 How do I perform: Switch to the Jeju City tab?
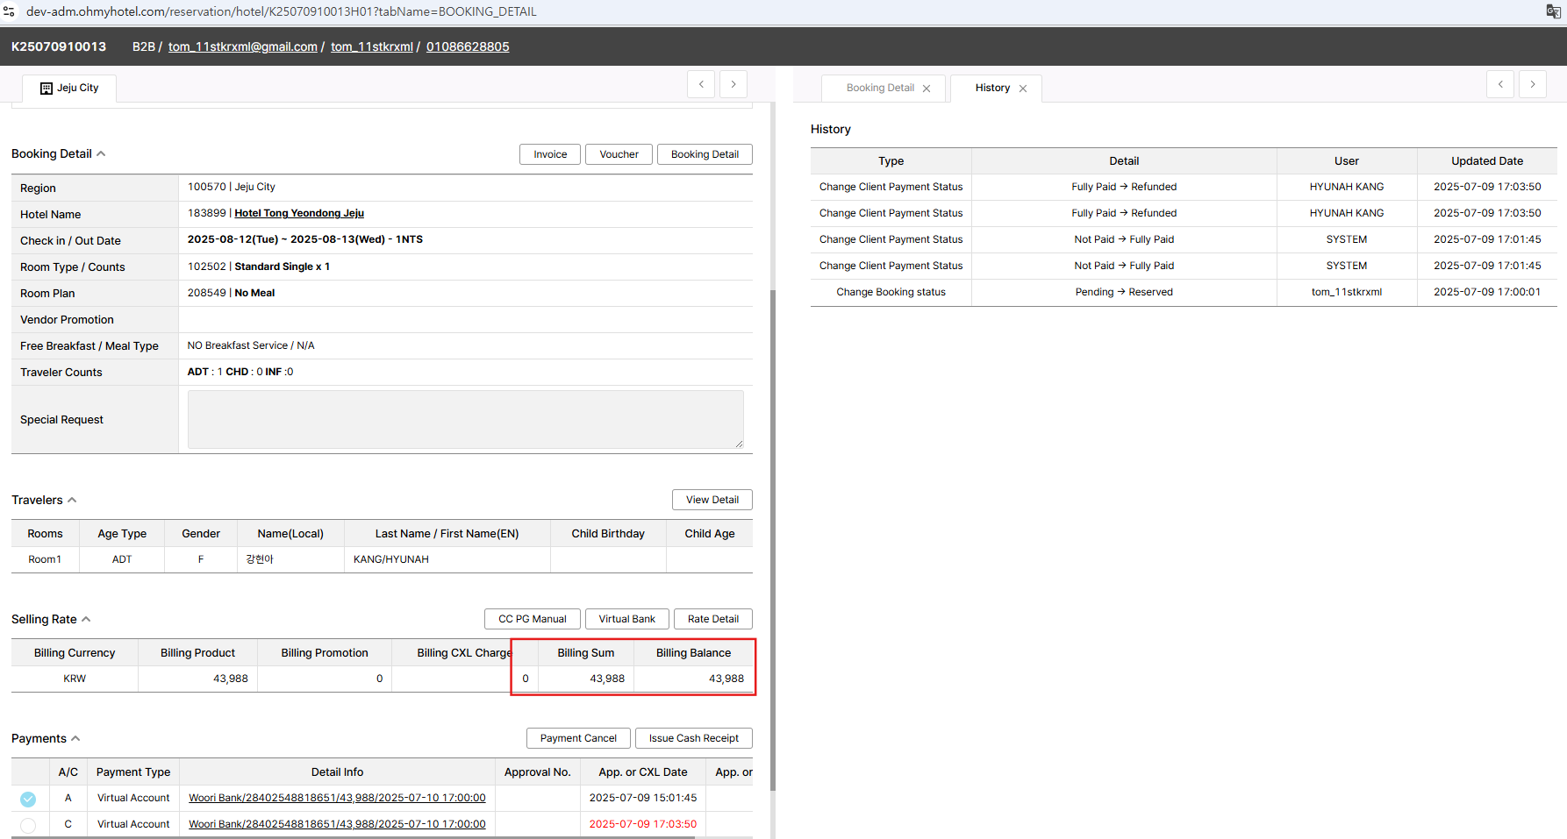point(69,88)
